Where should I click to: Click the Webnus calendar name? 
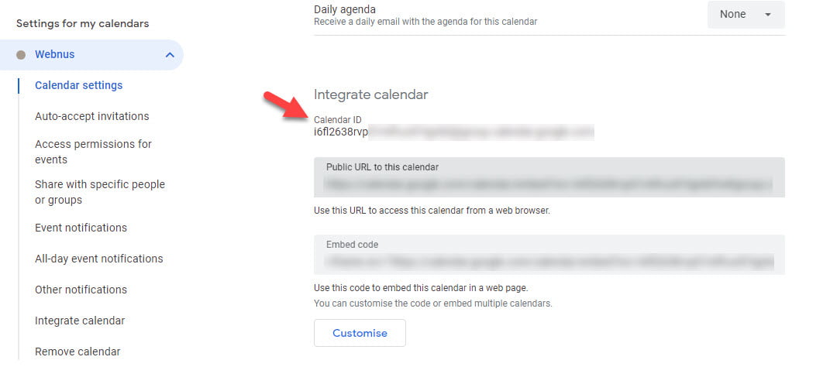click(x=54, y=55)
